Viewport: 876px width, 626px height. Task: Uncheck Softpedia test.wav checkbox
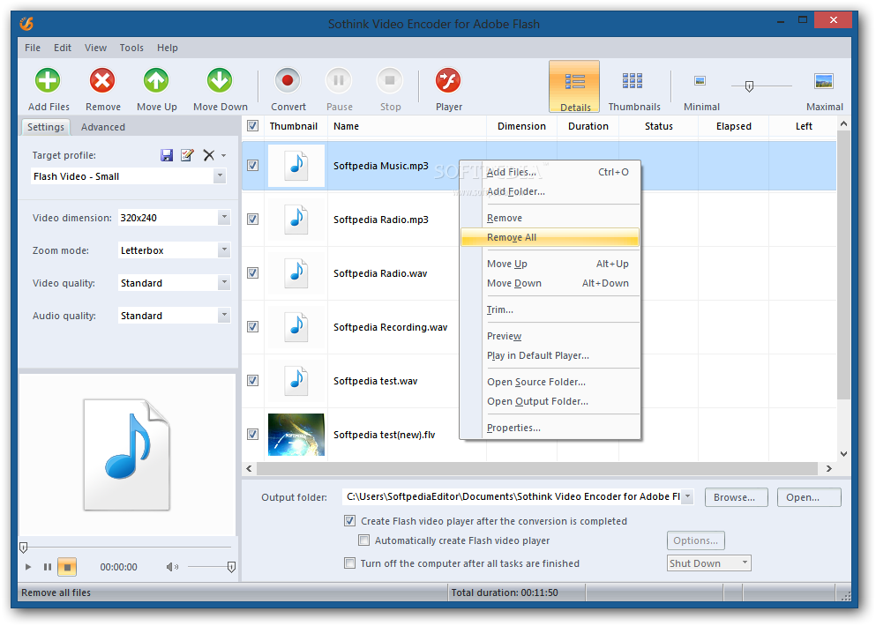(253, 380)
